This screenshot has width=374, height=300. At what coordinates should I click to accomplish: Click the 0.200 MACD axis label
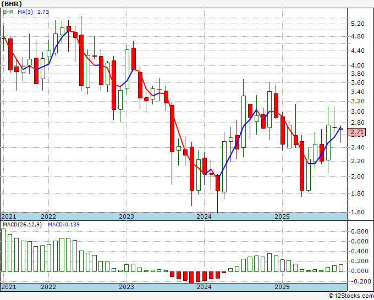[x=359, y=261]
